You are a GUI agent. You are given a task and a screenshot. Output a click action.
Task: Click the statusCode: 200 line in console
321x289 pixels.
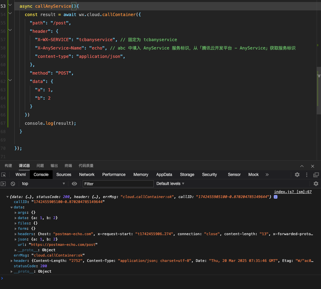[30, 266]
